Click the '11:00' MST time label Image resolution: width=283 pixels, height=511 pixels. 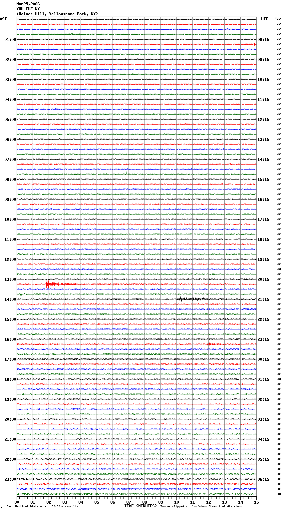[10, 240]
